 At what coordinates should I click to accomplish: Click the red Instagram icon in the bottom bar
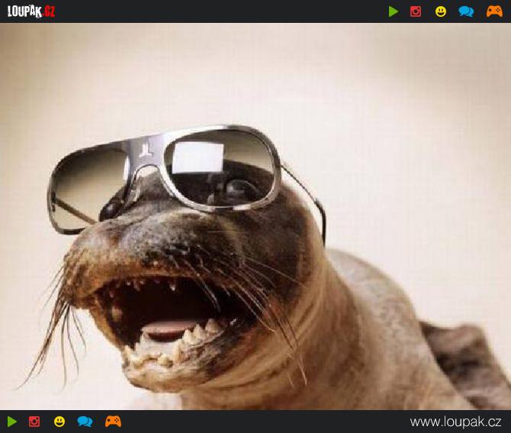pos(34,422)
